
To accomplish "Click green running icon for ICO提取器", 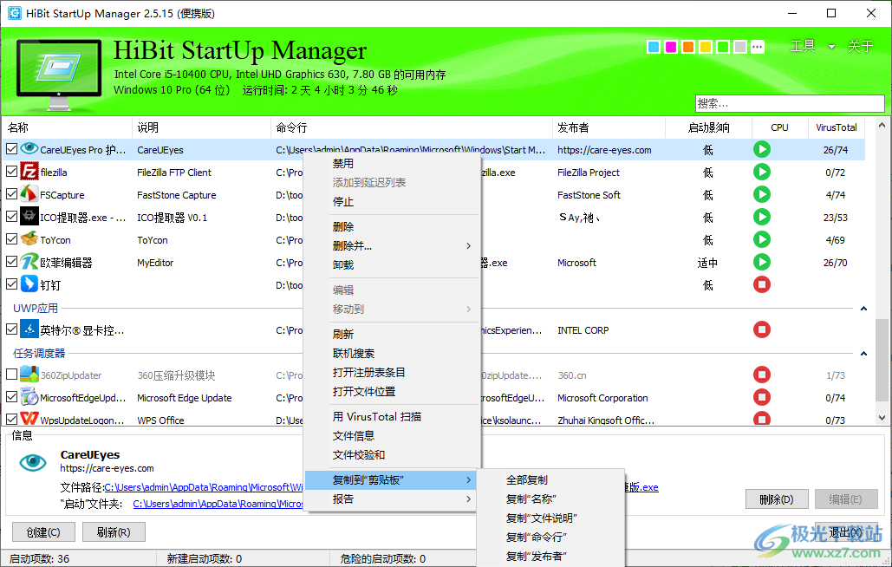I will [762, 217].
